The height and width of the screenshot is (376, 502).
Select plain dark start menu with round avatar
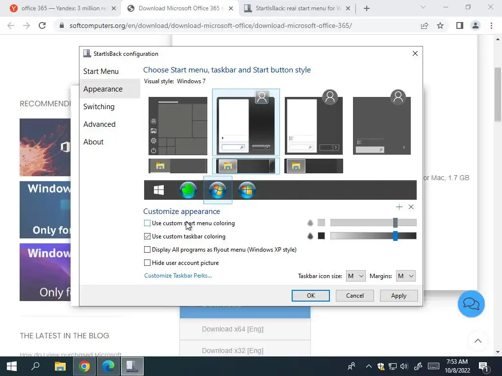(x=313, y=123)
